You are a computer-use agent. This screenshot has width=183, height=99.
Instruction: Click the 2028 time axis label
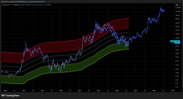tap(154, 90)
